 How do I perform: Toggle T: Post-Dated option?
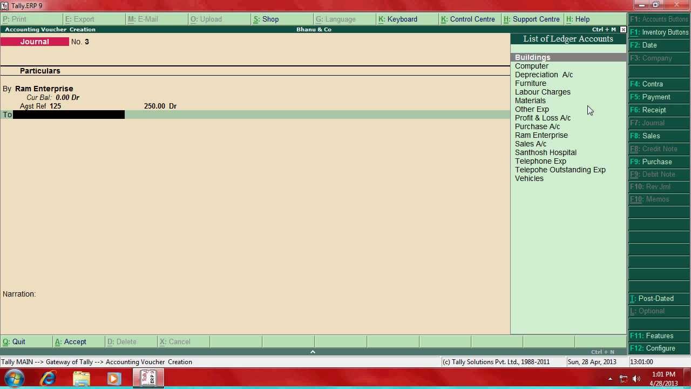(659, 298)
